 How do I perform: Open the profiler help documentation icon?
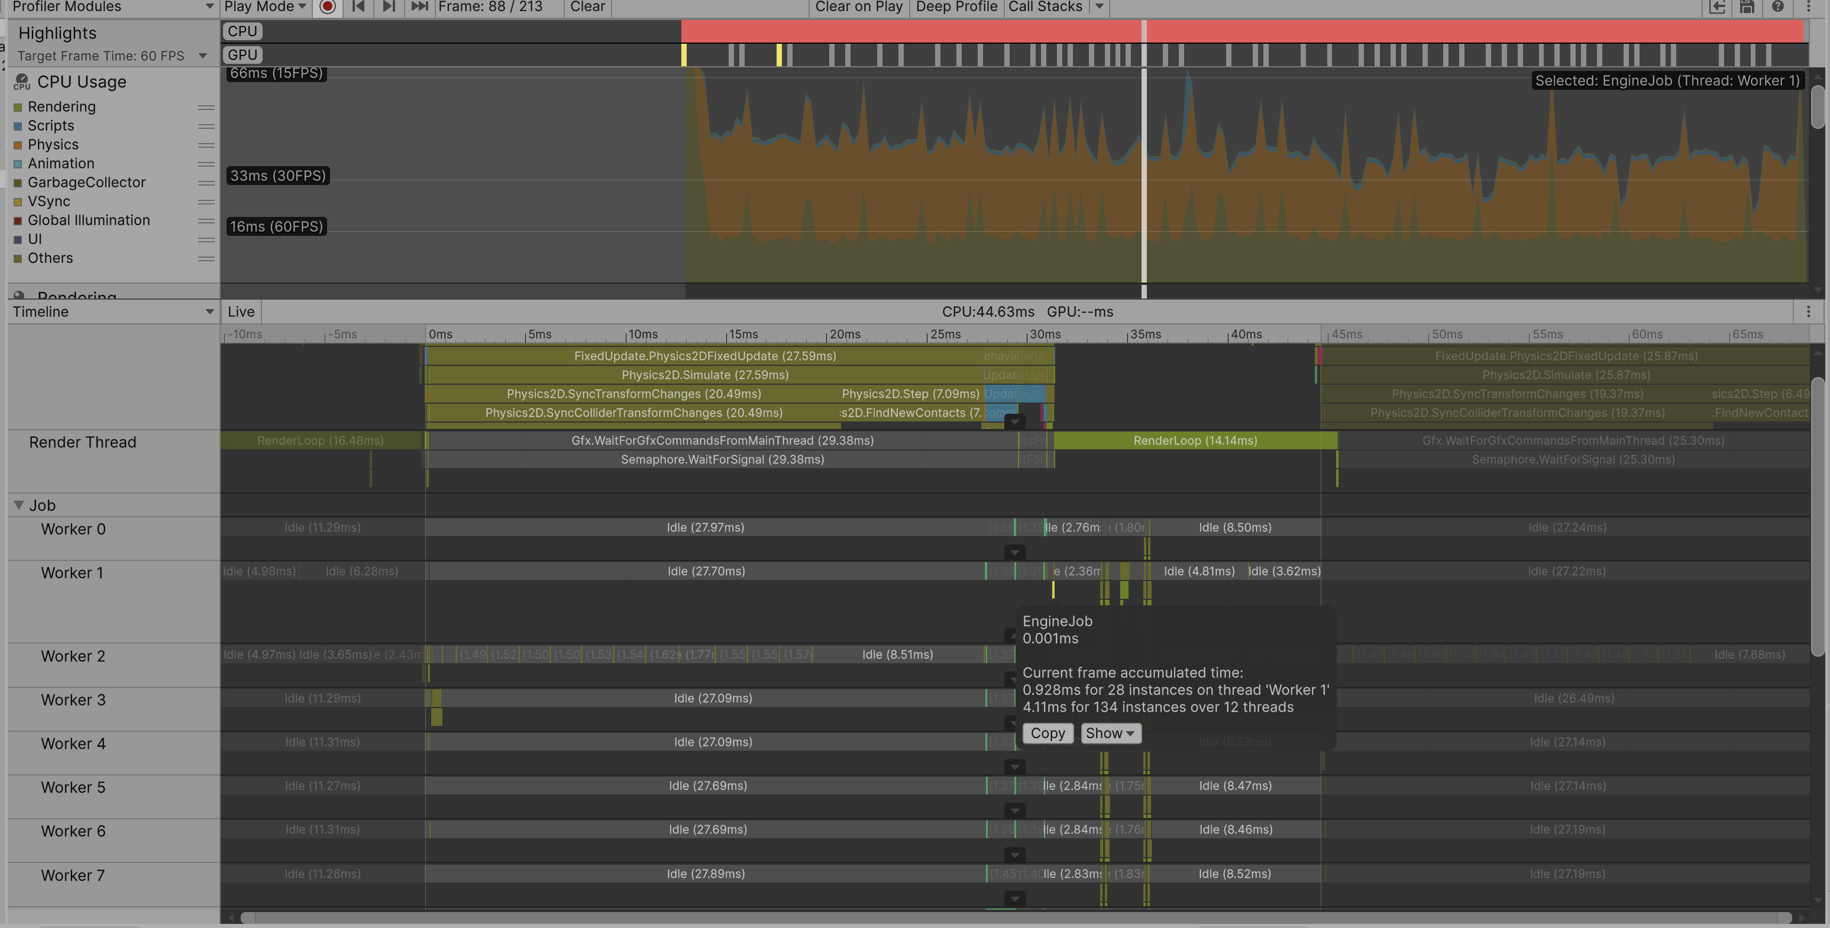coord(1777,7)
